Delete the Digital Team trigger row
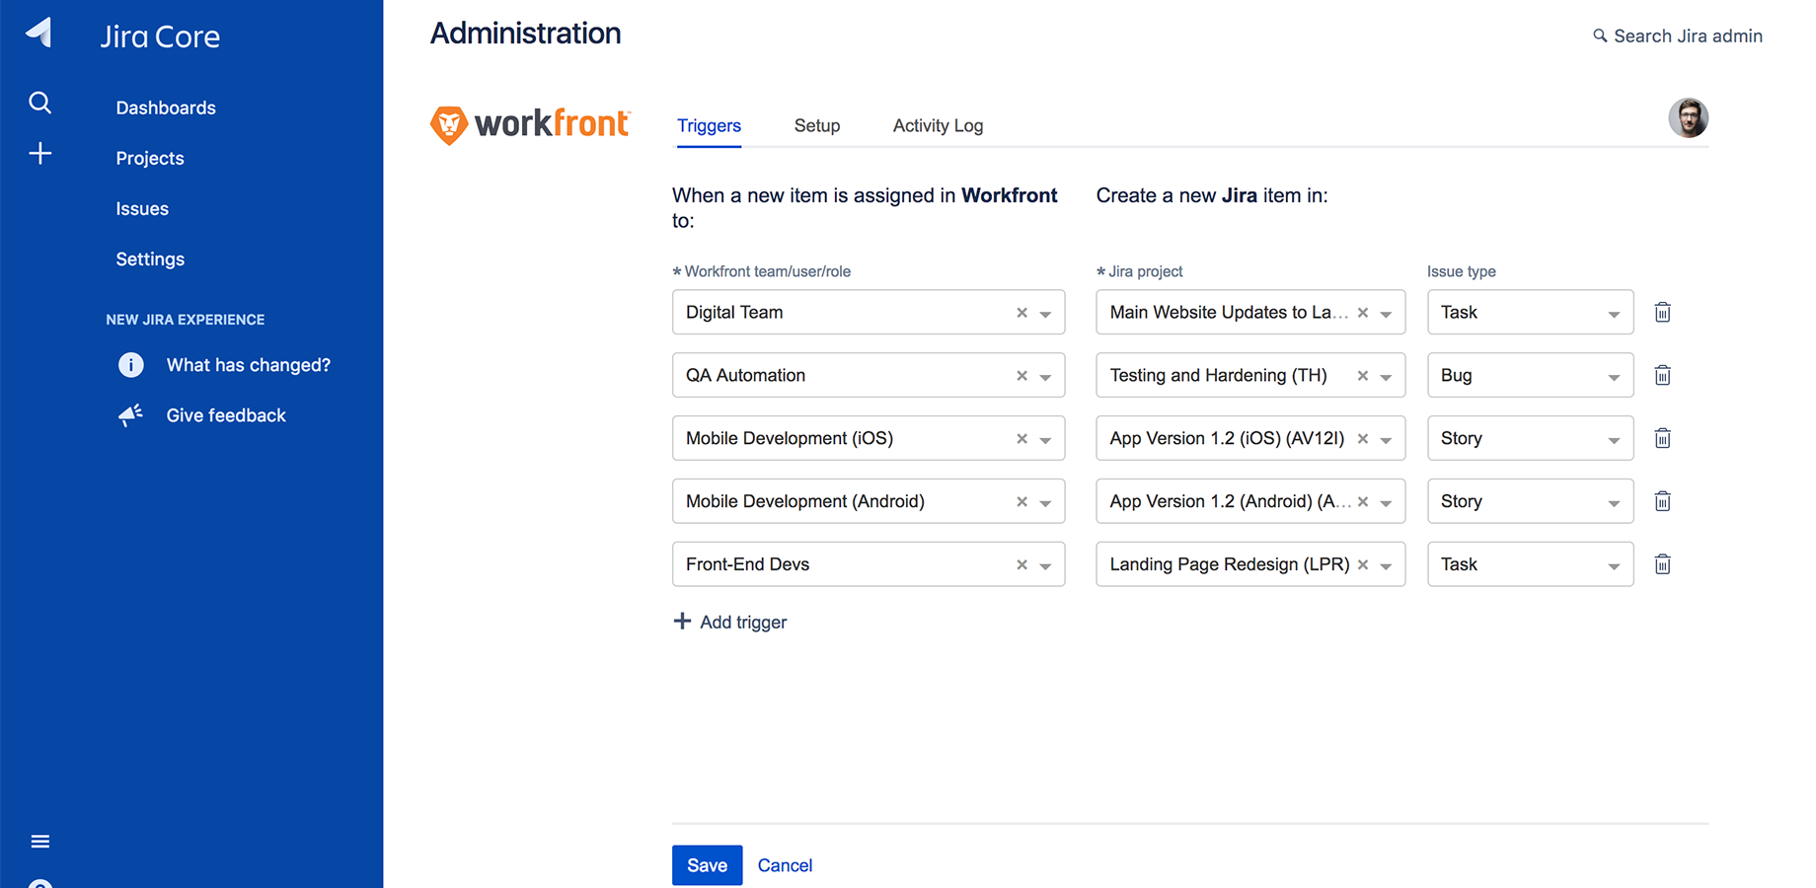 [x=1662, y=312]
